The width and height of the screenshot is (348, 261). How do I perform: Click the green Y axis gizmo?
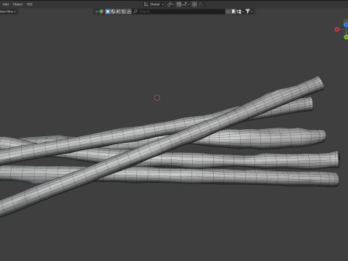[x=346, y=37]
